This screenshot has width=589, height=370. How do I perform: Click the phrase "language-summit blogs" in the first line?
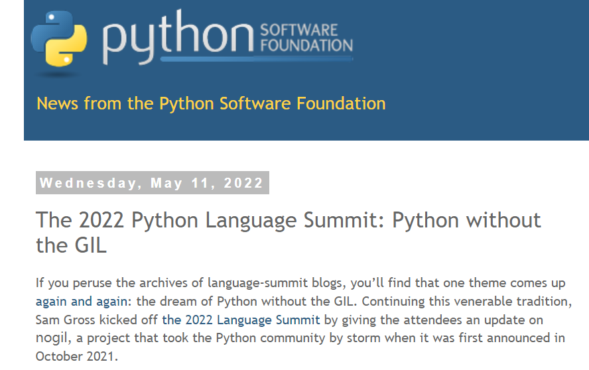(x=277, y=283)
